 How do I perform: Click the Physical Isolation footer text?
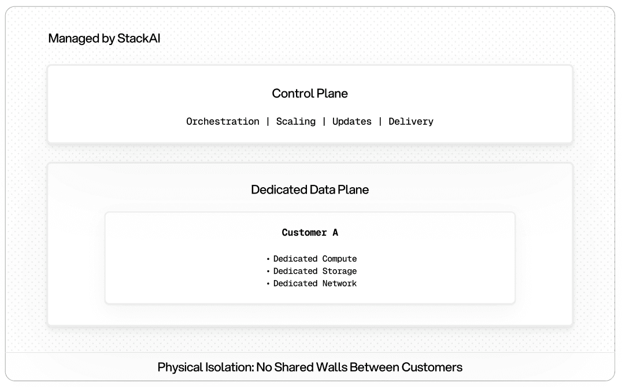tap(310, 367)
